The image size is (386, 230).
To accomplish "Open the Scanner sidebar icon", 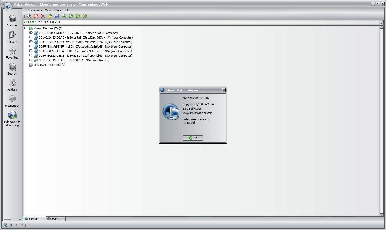I will (x=12, y=19).
